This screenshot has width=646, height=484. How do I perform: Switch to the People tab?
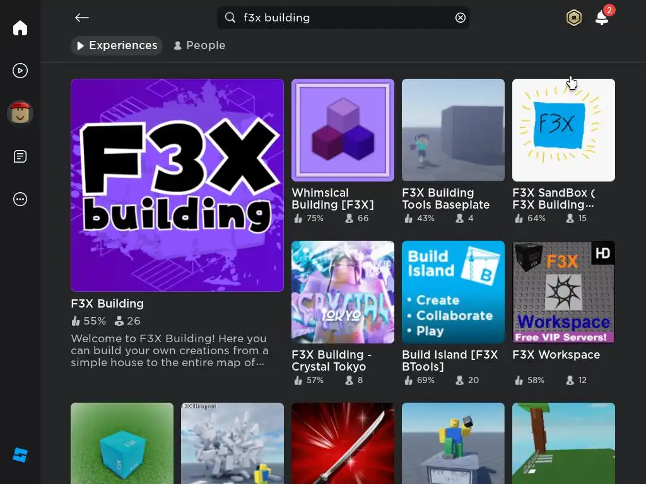point(199,45)
